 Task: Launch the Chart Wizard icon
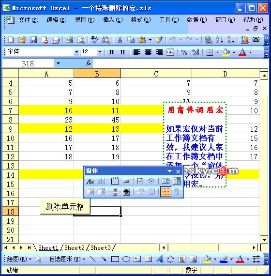point(244,40)
